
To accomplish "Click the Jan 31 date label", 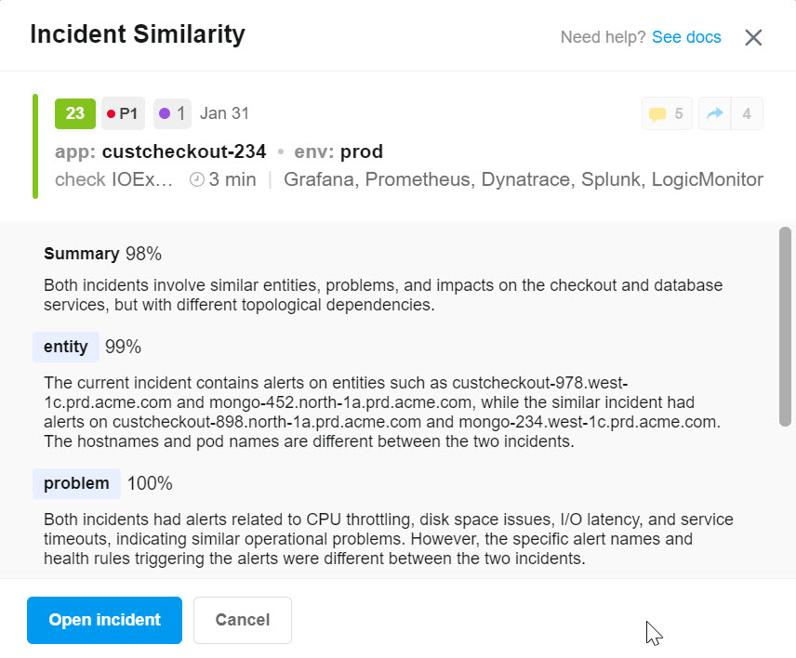I will [x=224, y=112].
